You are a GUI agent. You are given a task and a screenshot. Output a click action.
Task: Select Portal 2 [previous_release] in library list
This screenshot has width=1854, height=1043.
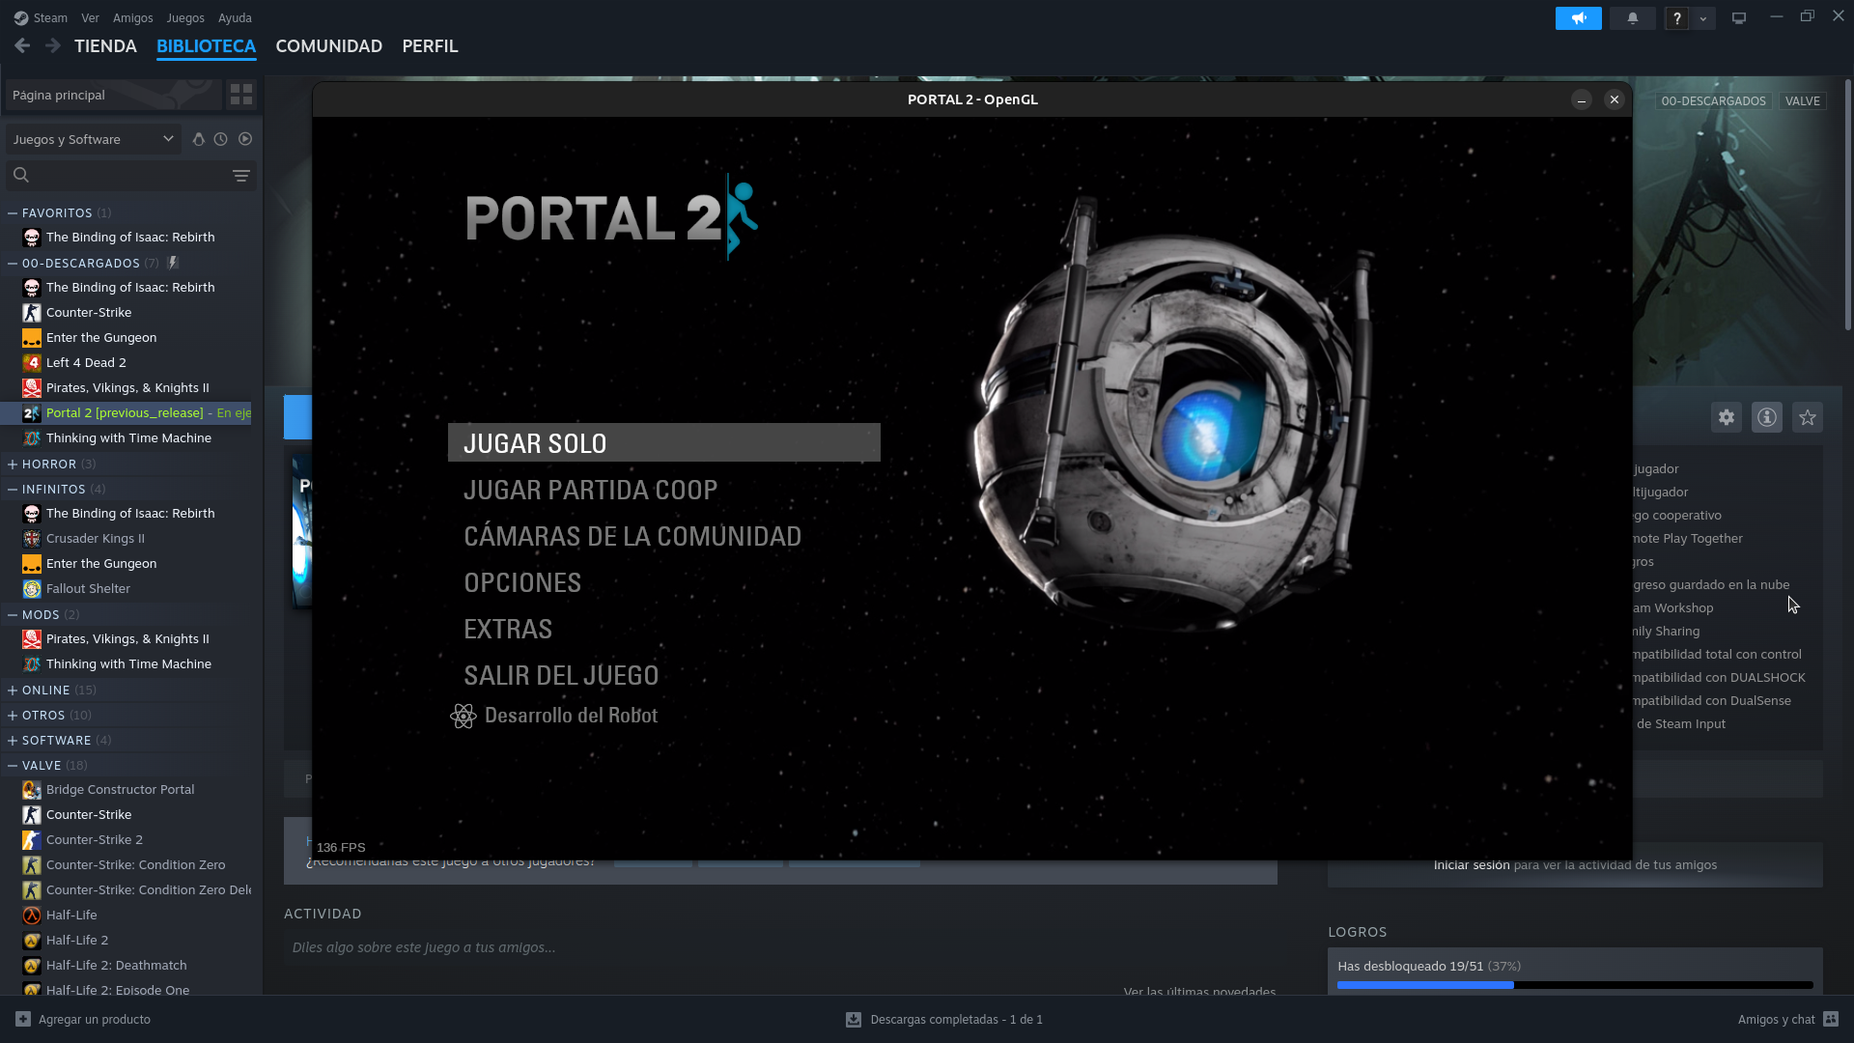point(126,412)
